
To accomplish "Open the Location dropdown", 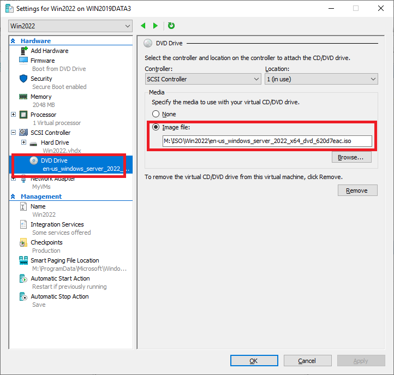I will point(321,79).
